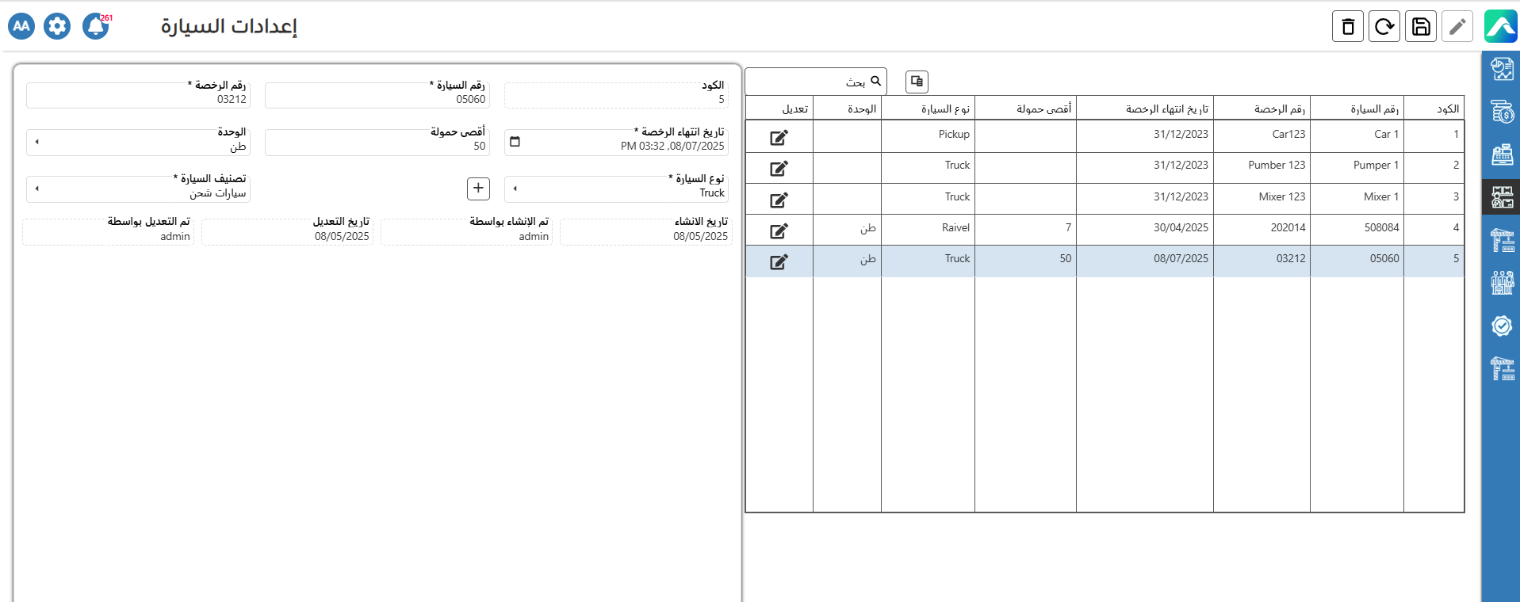The height and width of the screenshot is (602, 1520).
Task: Edit the Car 1 row using its edit icon
Action: point(779,138)
